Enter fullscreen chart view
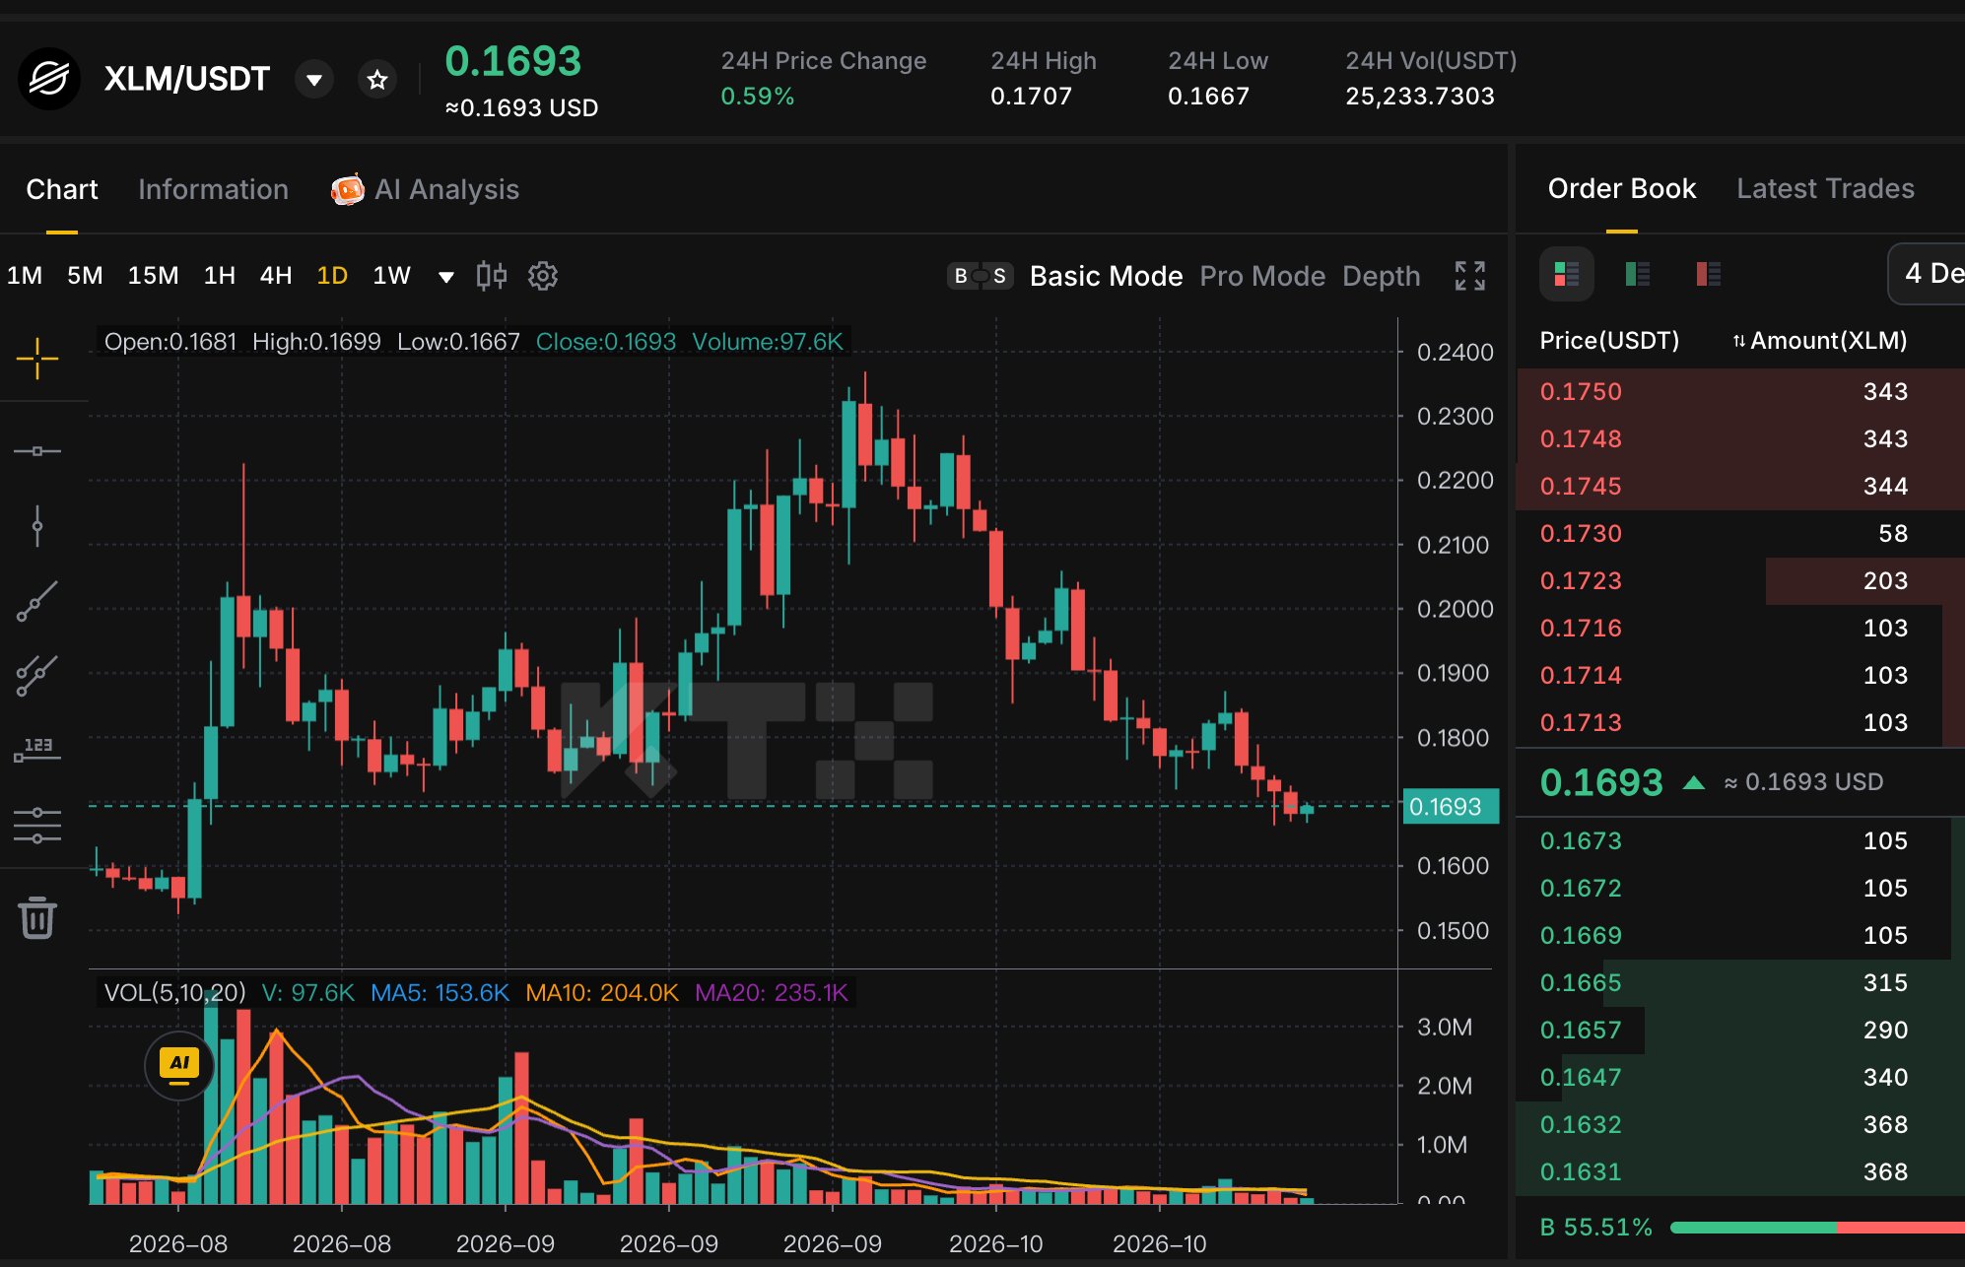 [1470, 276]
